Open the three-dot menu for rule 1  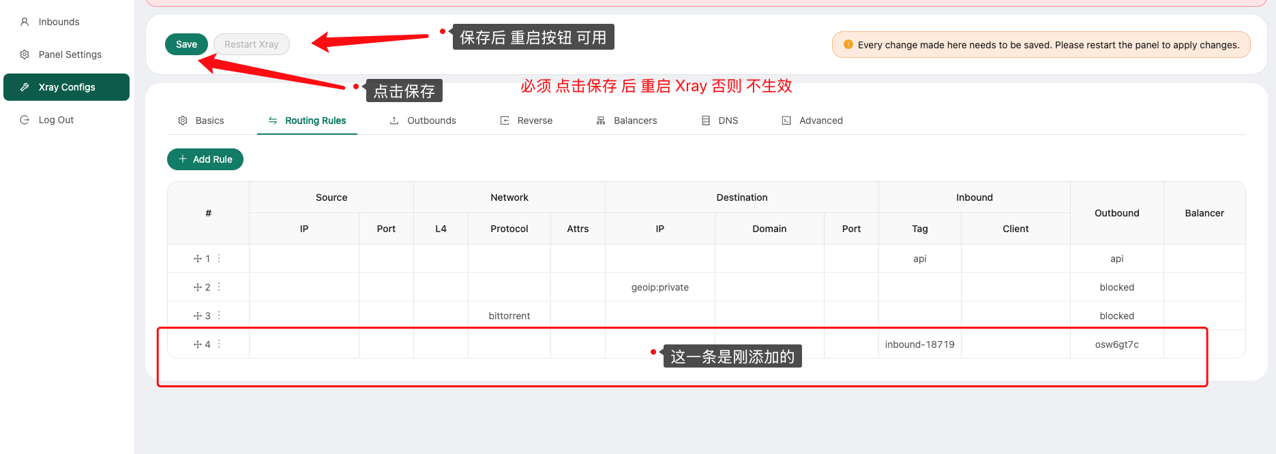(219, 258)
